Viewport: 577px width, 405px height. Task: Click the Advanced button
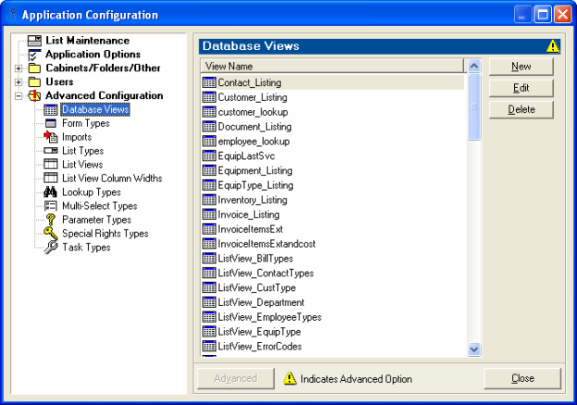coord(236,378)
